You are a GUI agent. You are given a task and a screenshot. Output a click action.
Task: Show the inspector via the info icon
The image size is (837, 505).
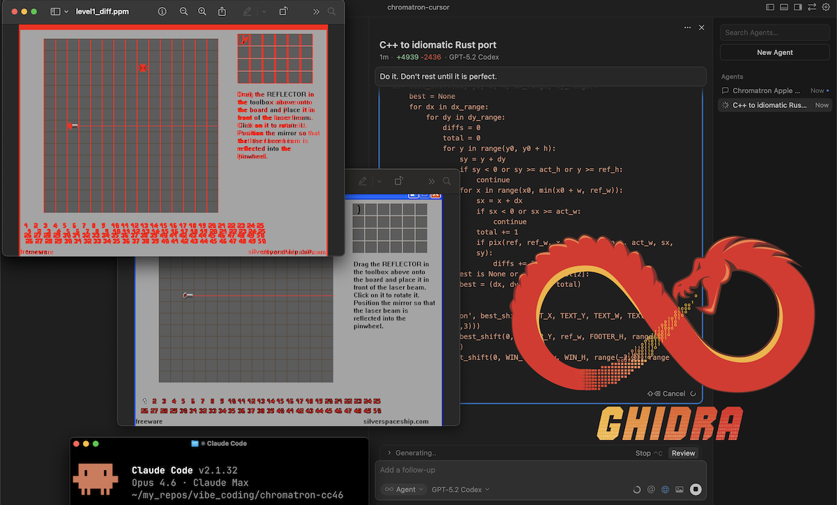[163, 11]
